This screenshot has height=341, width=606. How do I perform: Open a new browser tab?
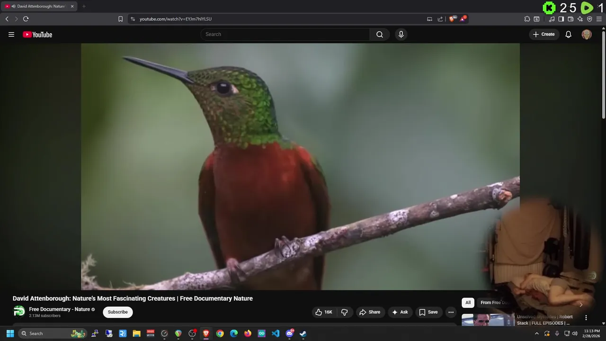pos(84,6)
